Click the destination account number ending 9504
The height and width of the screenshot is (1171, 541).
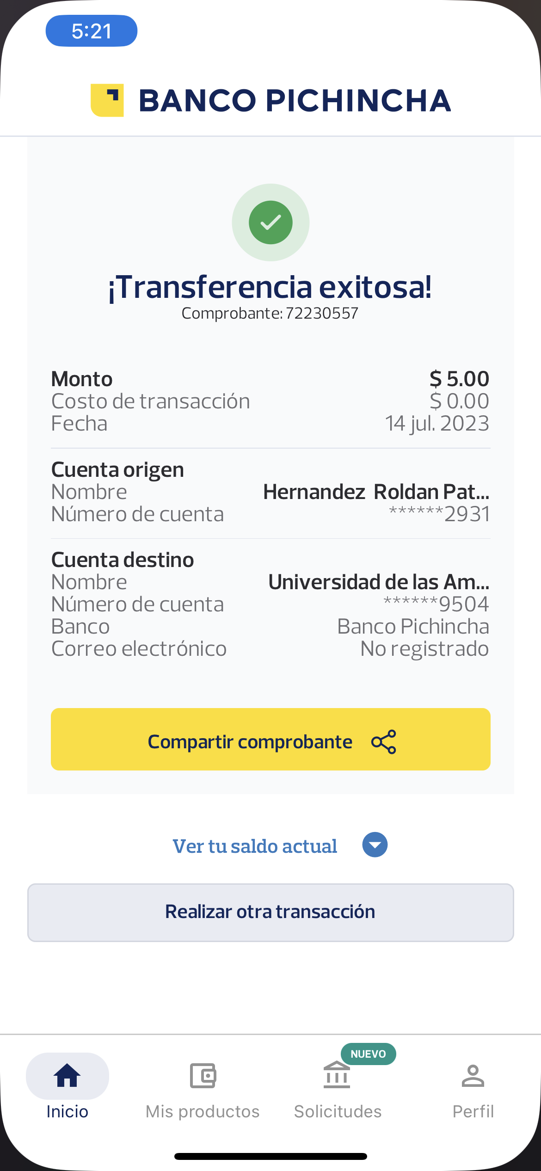[436, 604]
